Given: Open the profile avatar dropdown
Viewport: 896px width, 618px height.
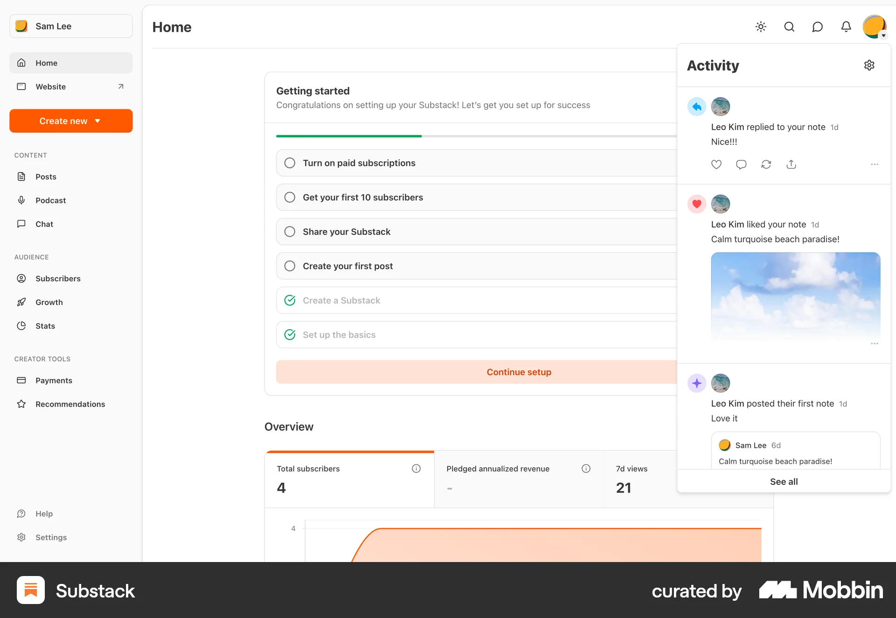Looking at the screenshot, I should [875, 27].
